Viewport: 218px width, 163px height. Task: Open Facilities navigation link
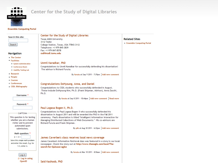point(15,61)
